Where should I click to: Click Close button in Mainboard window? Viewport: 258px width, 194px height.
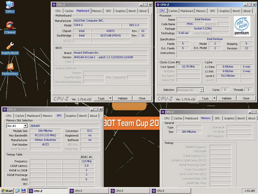click(x=142, y=98)
